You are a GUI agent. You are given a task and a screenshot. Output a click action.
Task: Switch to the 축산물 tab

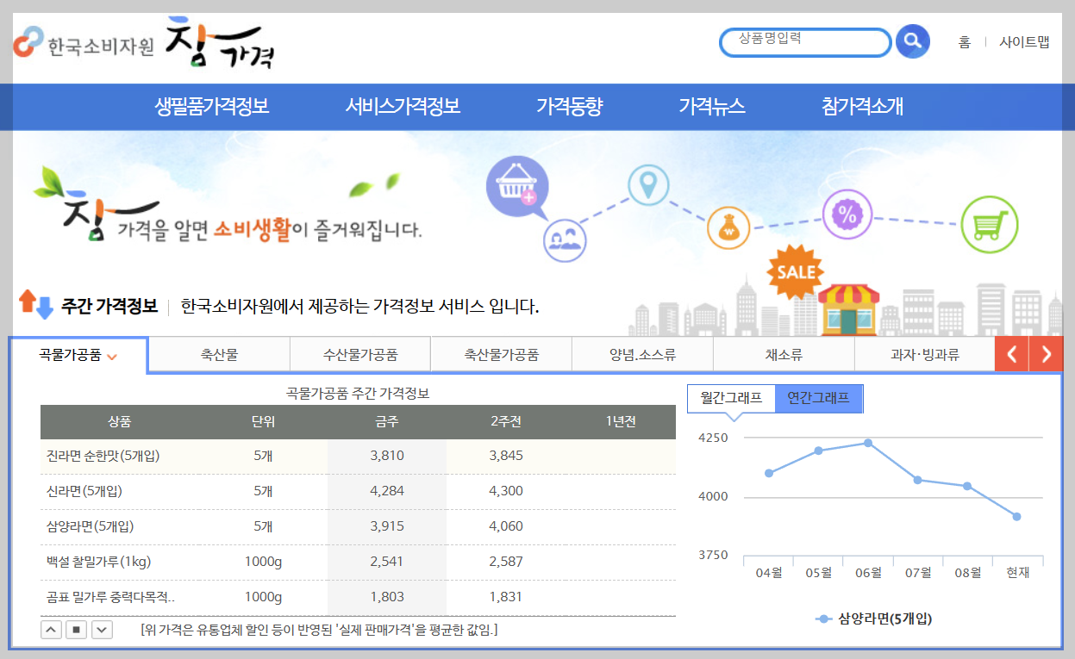(x=219, y=354)
